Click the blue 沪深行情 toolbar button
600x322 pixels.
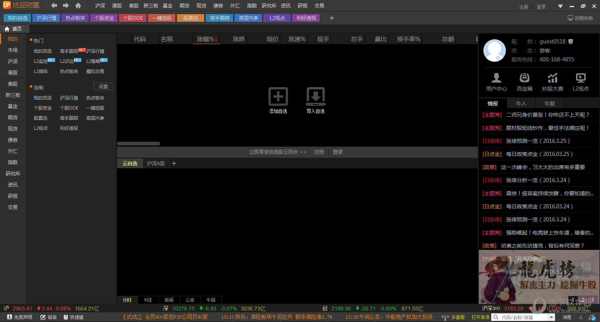click(x=46, y=18)
